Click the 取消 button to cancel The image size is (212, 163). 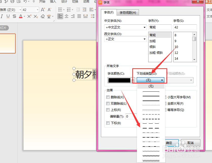[x=190, y=143]
